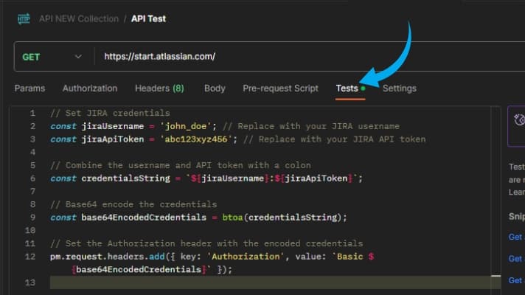Click the pm.request.headers.add statement line 12
This screenshot has width=525, height=295.
212,263
